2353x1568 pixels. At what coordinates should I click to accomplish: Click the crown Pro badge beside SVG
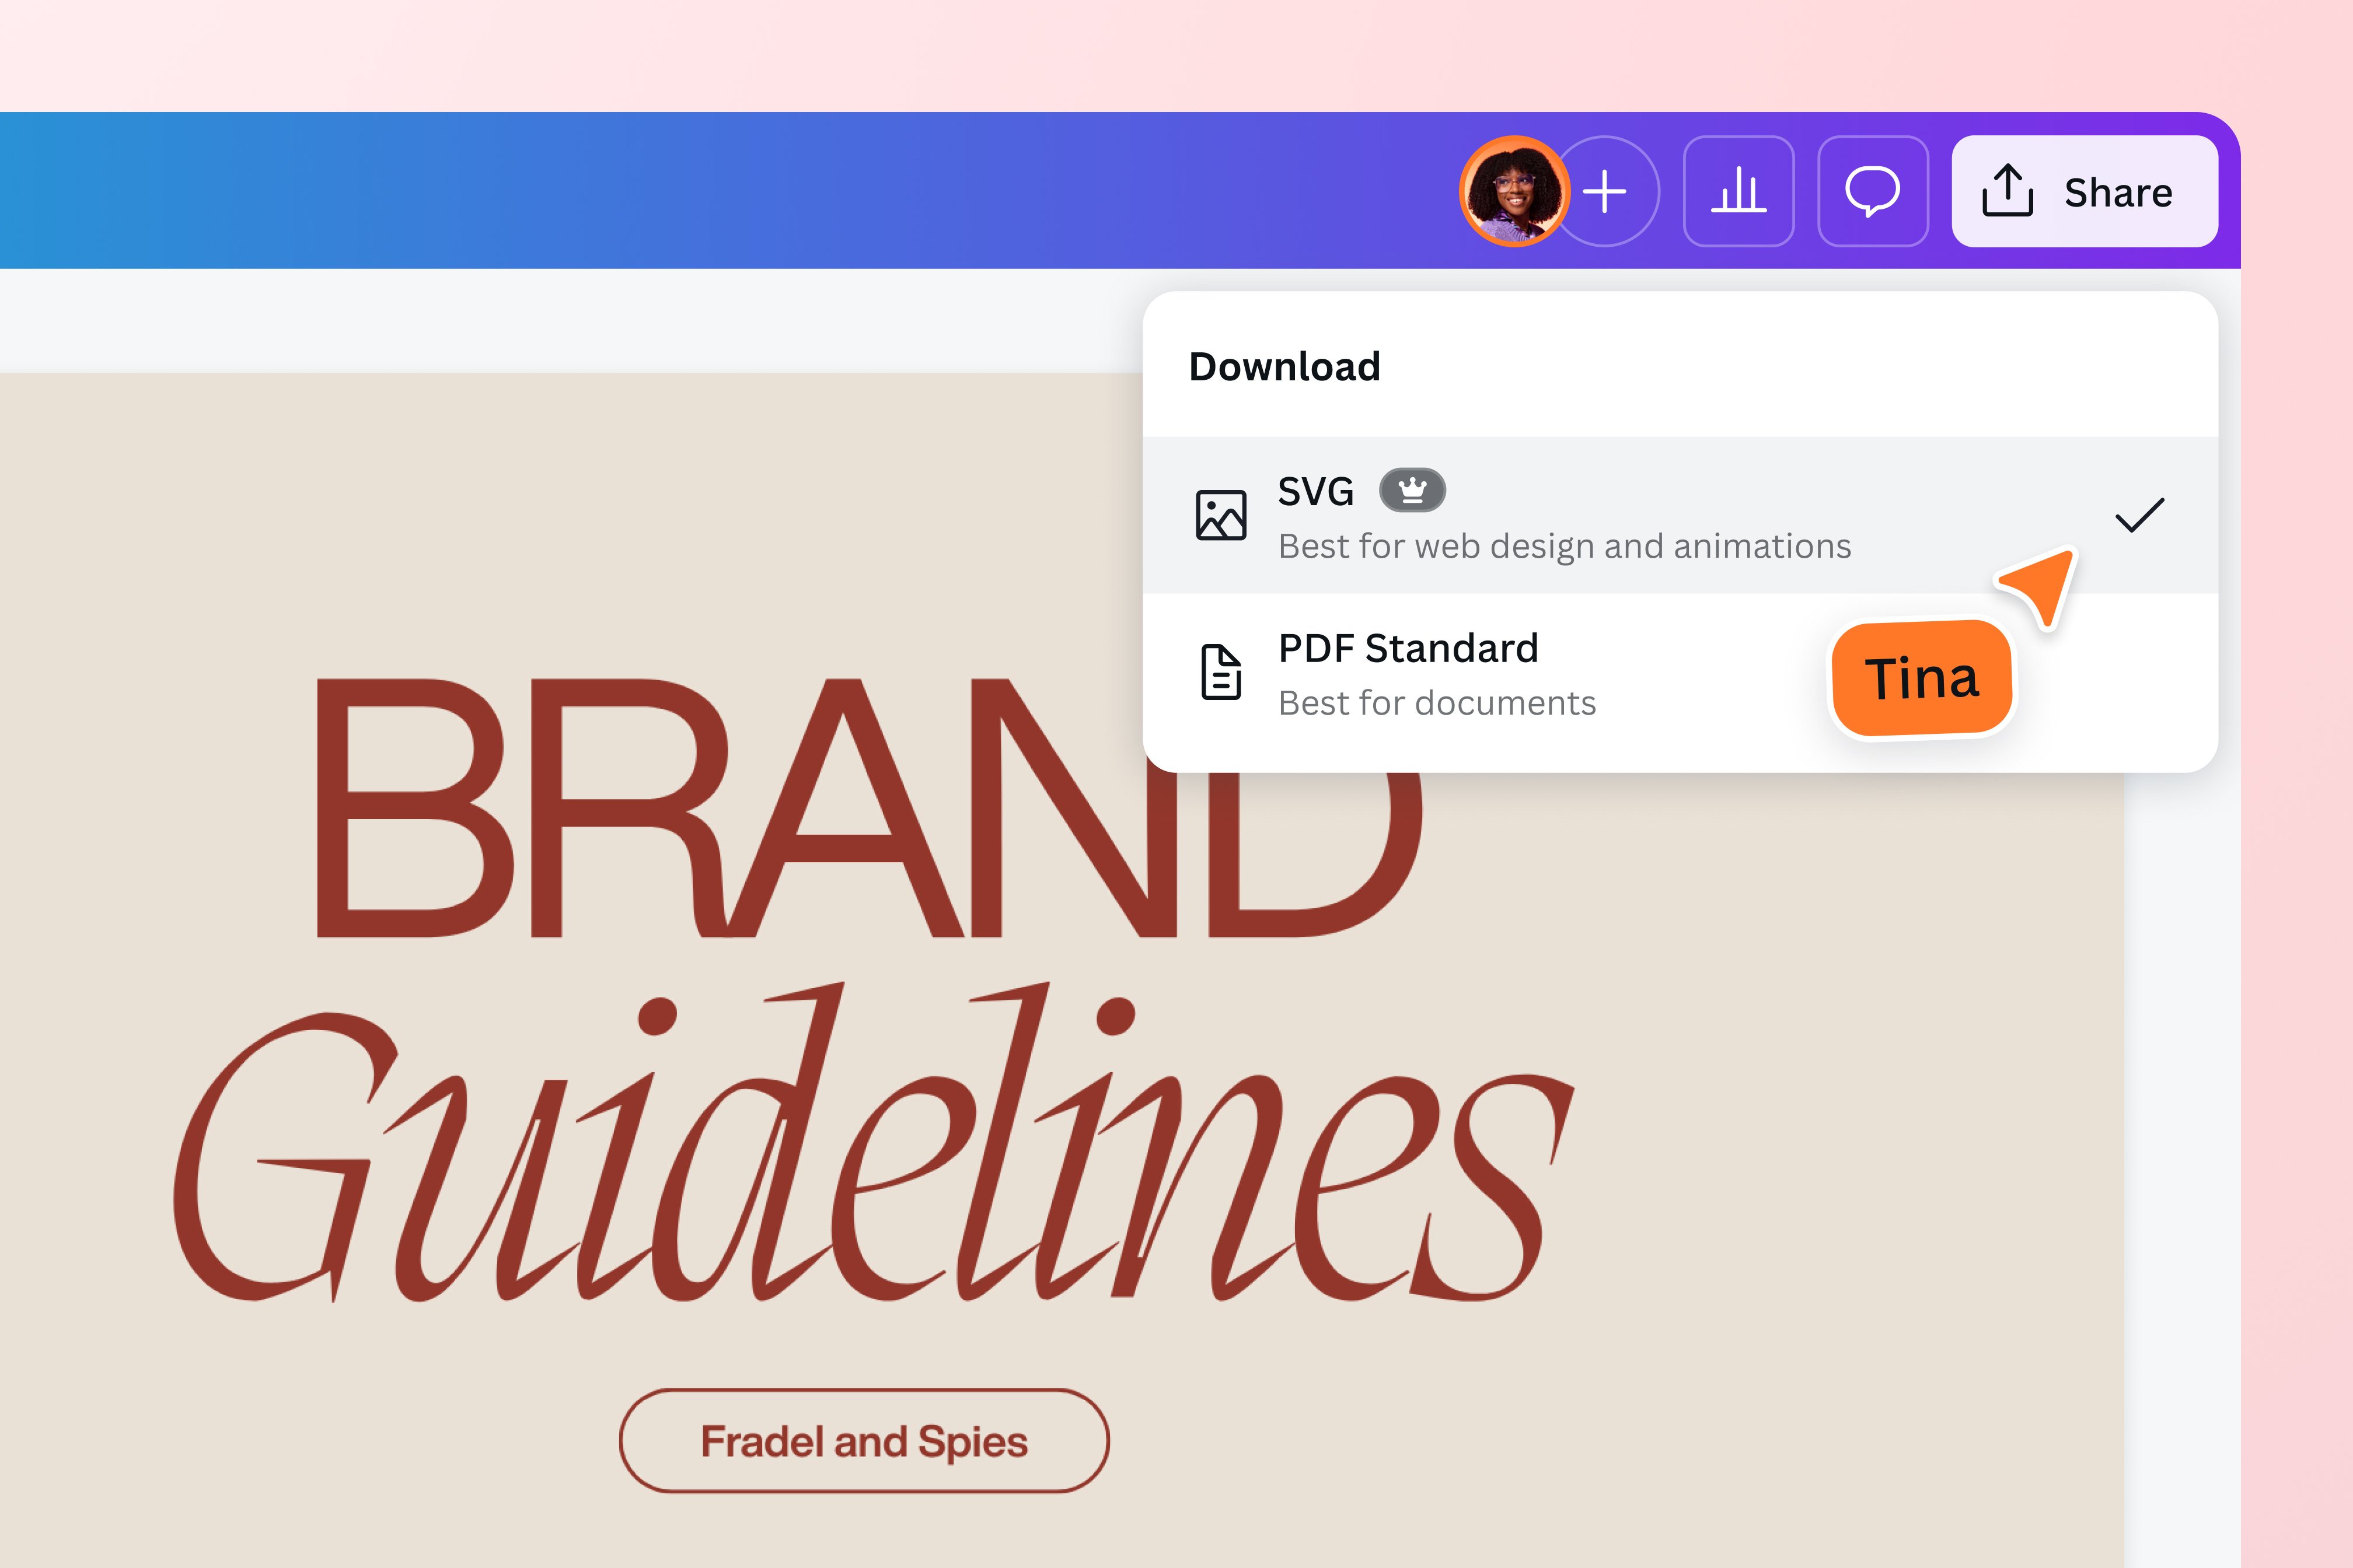coord(1412,490)
